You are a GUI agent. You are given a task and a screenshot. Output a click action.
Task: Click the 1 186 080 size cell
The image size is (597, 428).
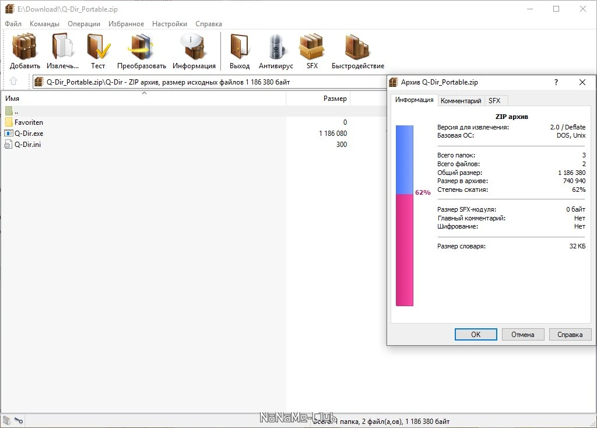click(333, 134)
